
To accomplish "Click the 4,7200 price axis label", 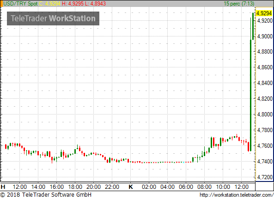I will 265,177.
